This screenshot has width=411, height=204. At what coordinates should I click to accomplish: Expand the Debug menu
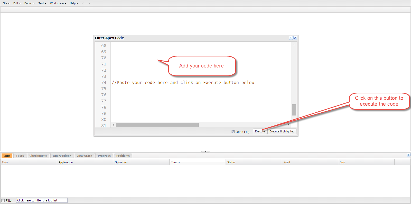[x=29, y=4]
